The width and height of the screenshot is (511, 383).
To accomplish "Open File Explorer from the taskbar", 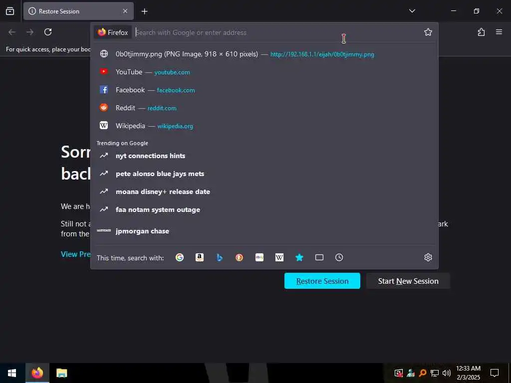I will pyautogui.click(x=61, y=373).
